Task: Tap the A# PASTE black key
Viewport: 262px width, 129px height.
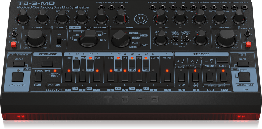Action: coord(146,64)
